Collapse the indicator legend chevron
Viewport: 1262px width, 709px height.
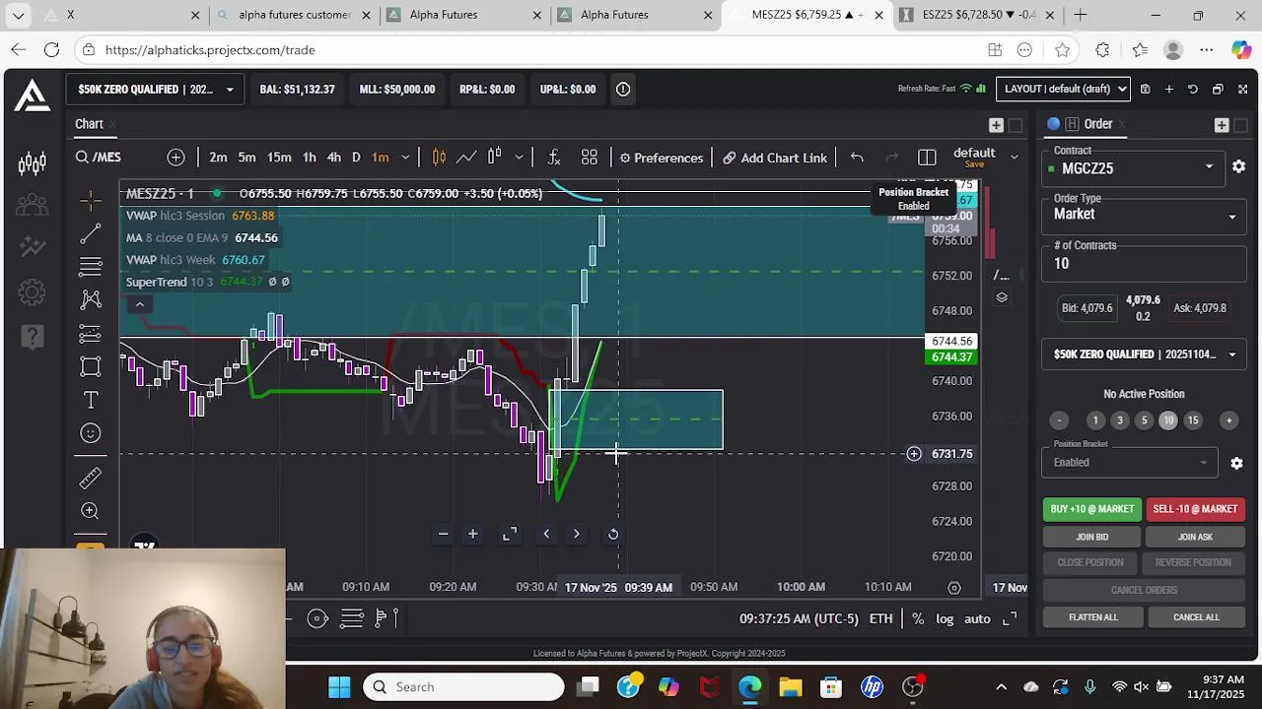(139, 304)
